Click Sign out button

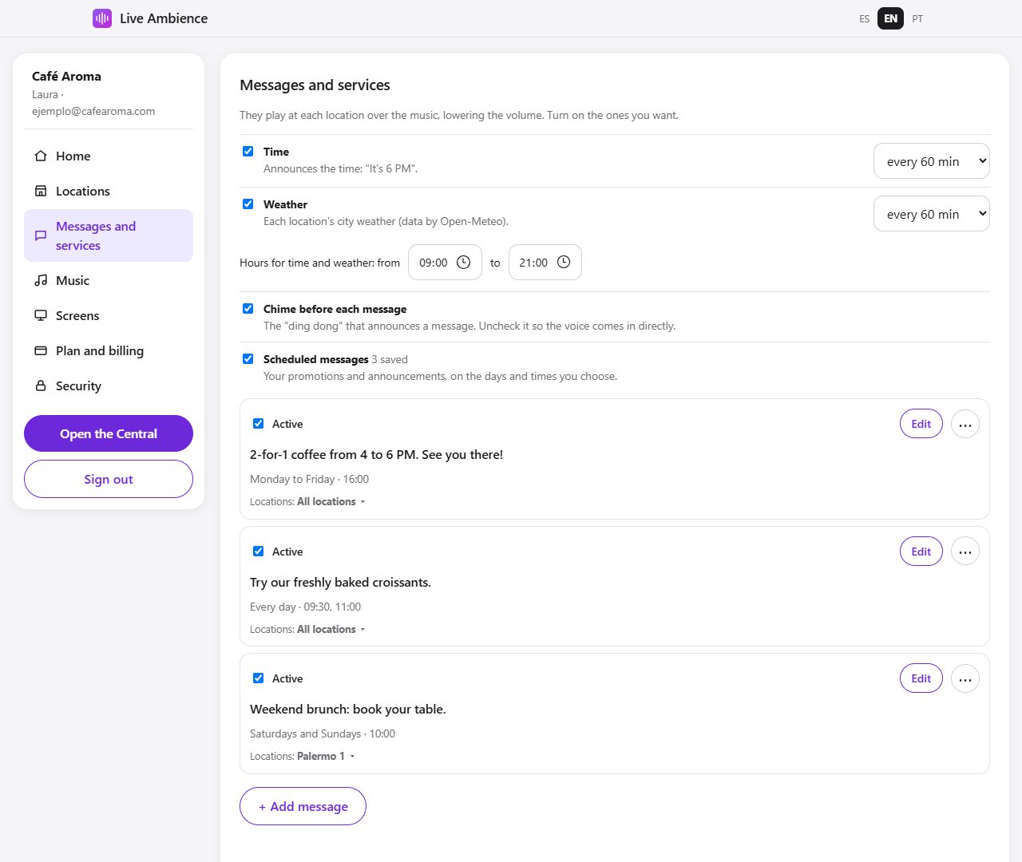(x=109, y=479)
